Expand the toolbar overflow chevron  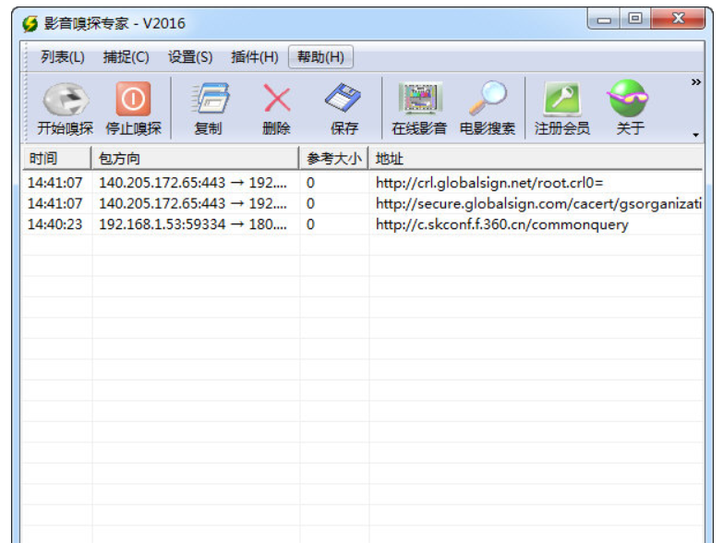695,83
